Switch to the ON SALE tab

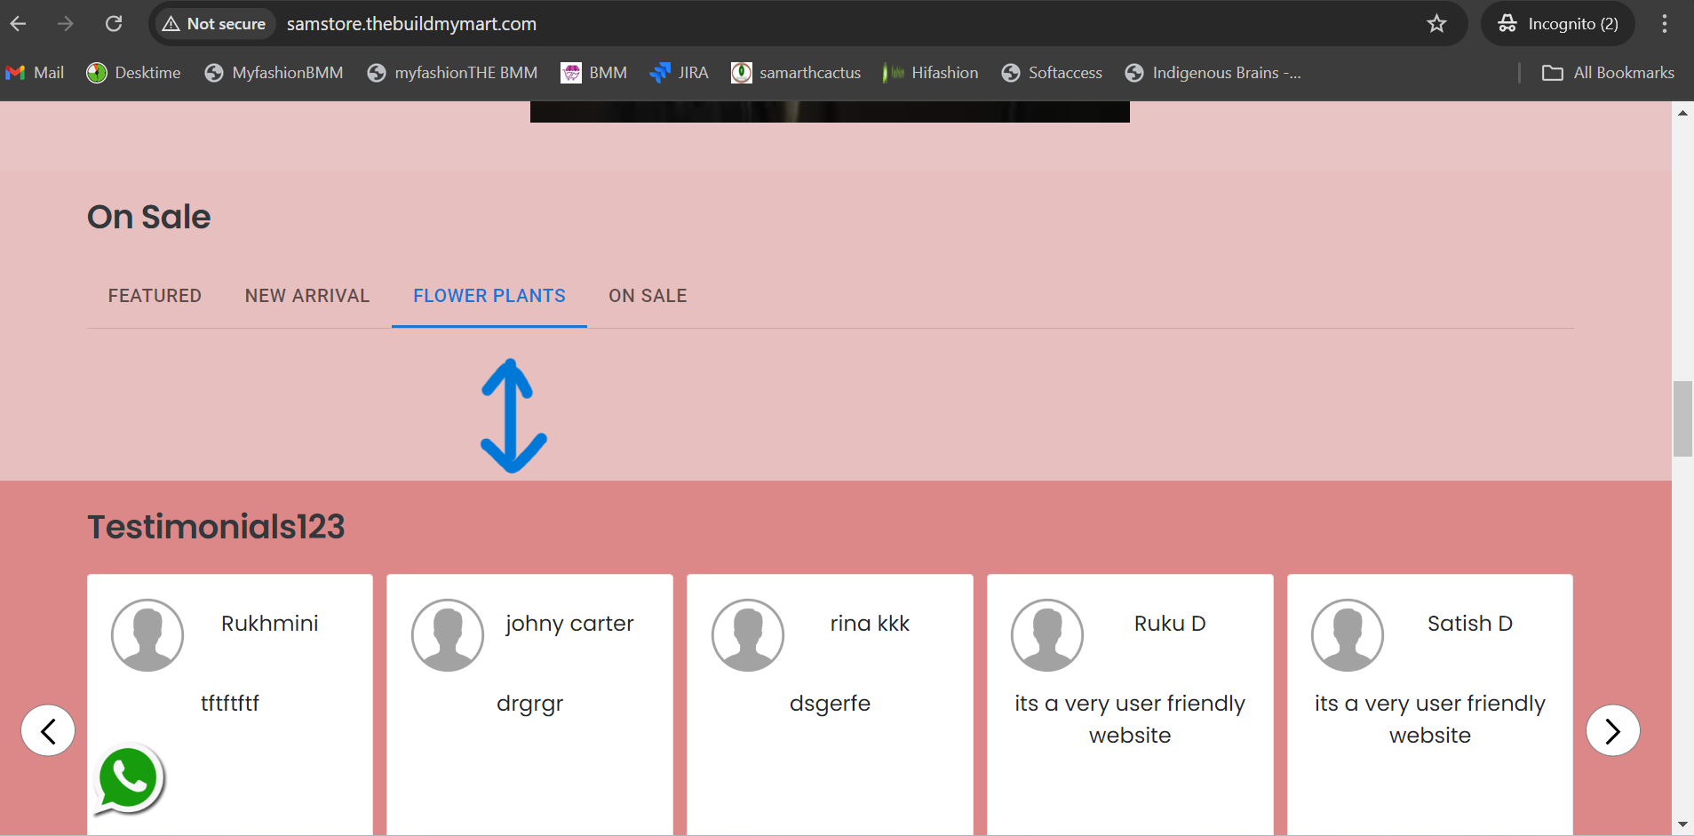click(648, 296)
